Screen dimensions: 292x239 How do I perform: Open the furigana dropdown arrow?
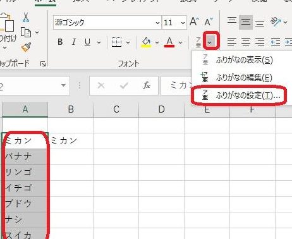click(x=210, y=42)
